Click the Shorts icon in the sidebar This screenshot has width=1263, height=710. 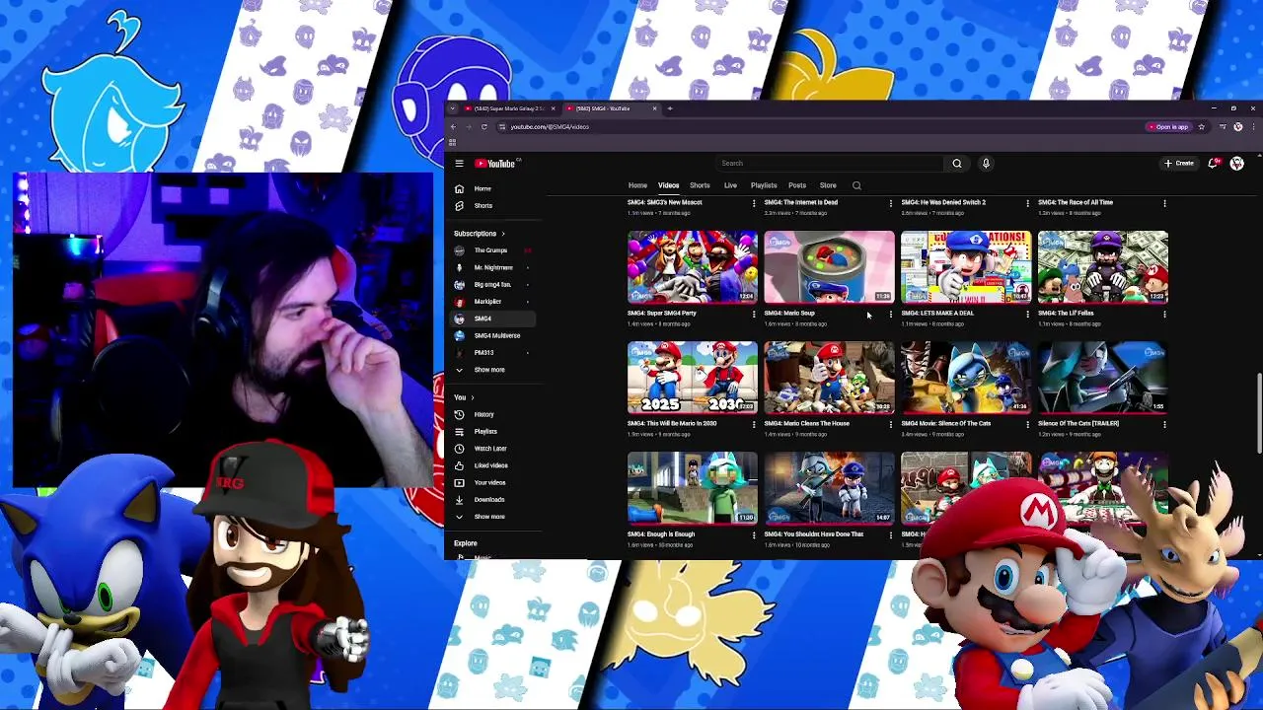click(459, 206)
